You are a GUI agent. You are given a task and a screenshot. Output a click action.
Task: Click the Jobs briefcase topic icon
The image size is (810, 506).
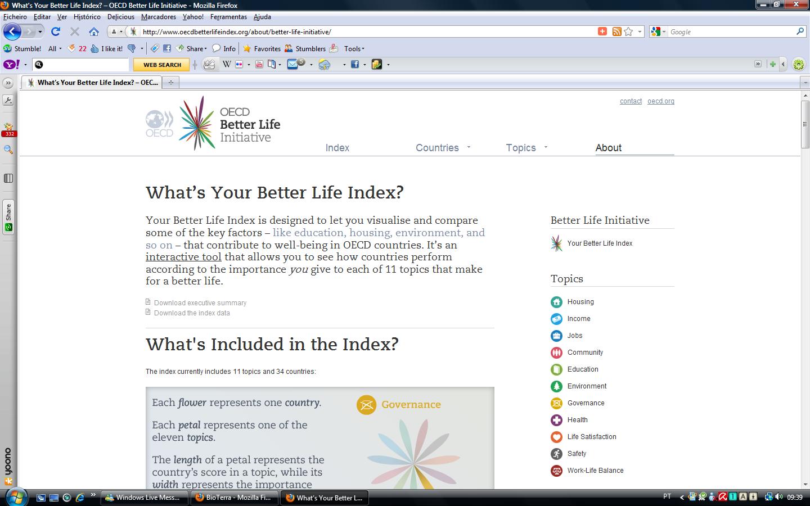(556, 336)
